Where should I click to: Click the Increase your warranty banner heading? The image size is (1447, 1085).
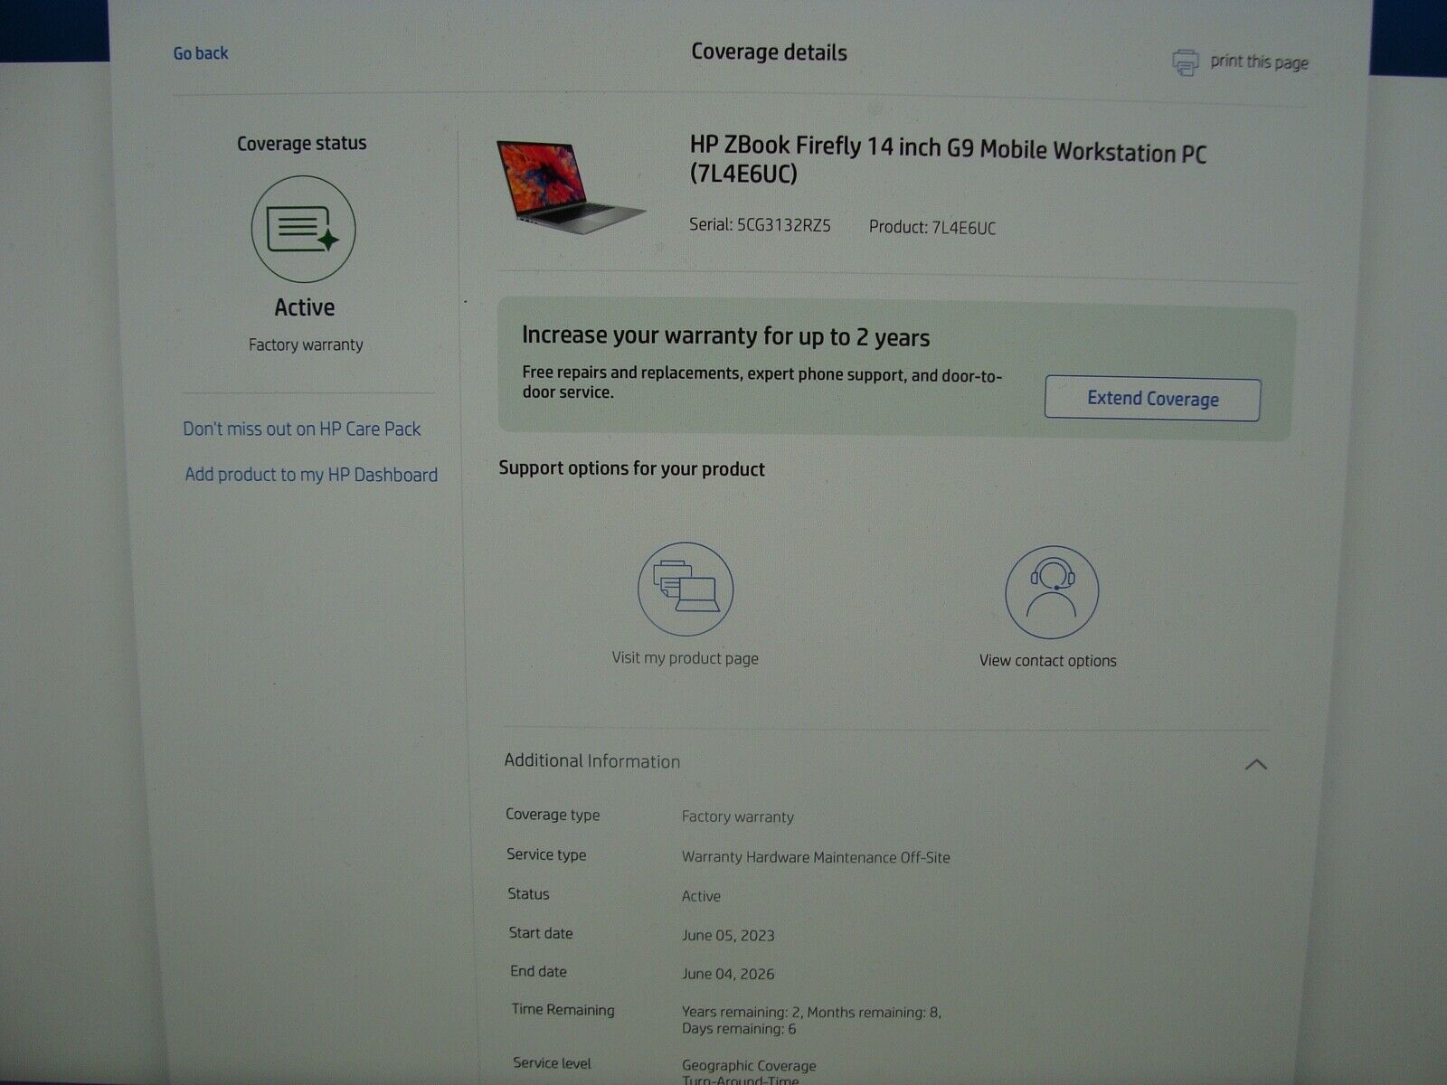tap(725, 336)
